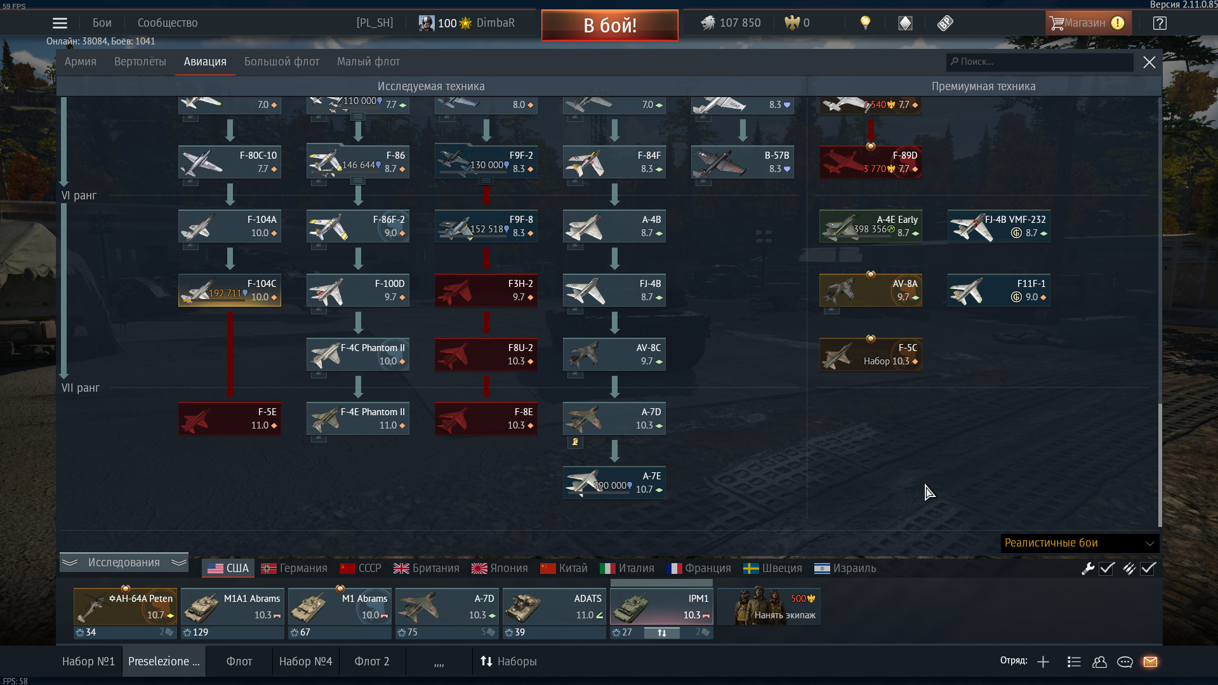
Task: Add squad member with plus icon
Action: coord(1043,662)
